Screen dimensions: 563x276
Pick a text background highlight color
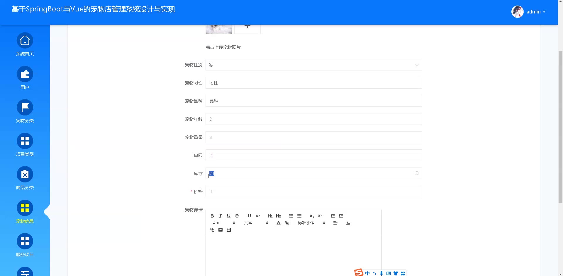tap(287, 223)
